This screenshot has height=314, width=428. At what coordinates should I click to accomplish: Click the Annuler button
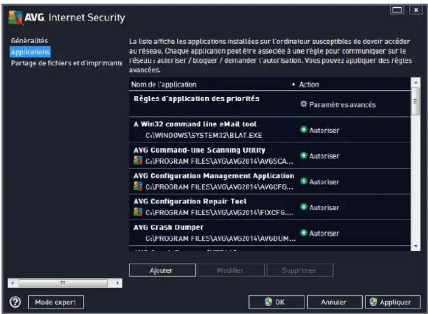tap(335, 302)
